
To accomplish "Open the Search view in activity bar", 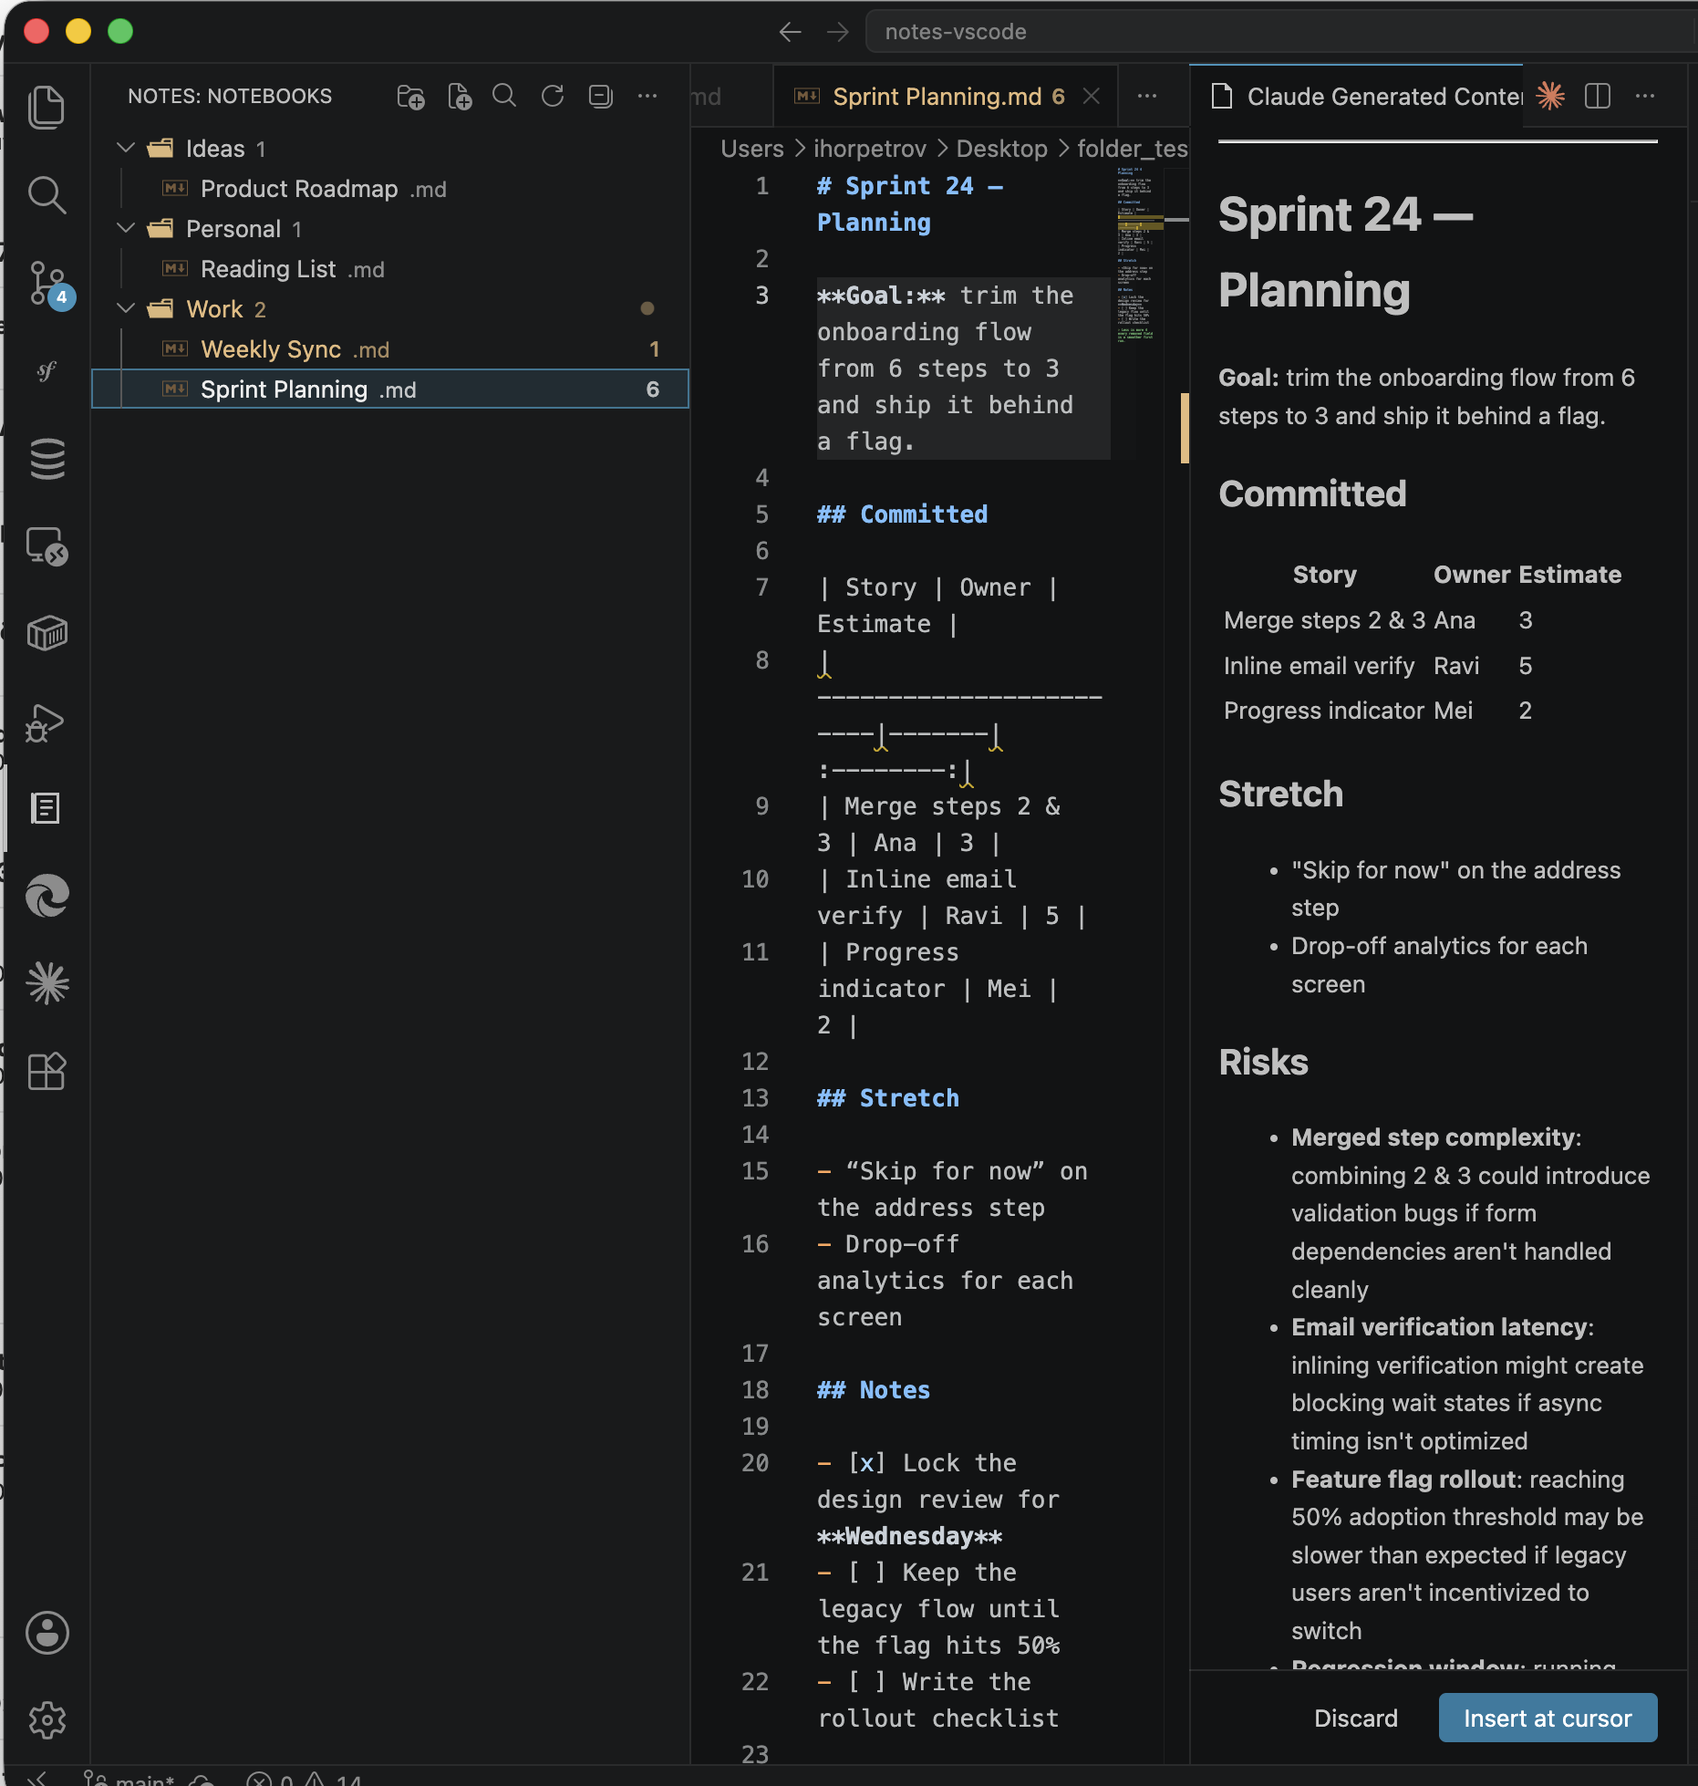I will 47,195.
